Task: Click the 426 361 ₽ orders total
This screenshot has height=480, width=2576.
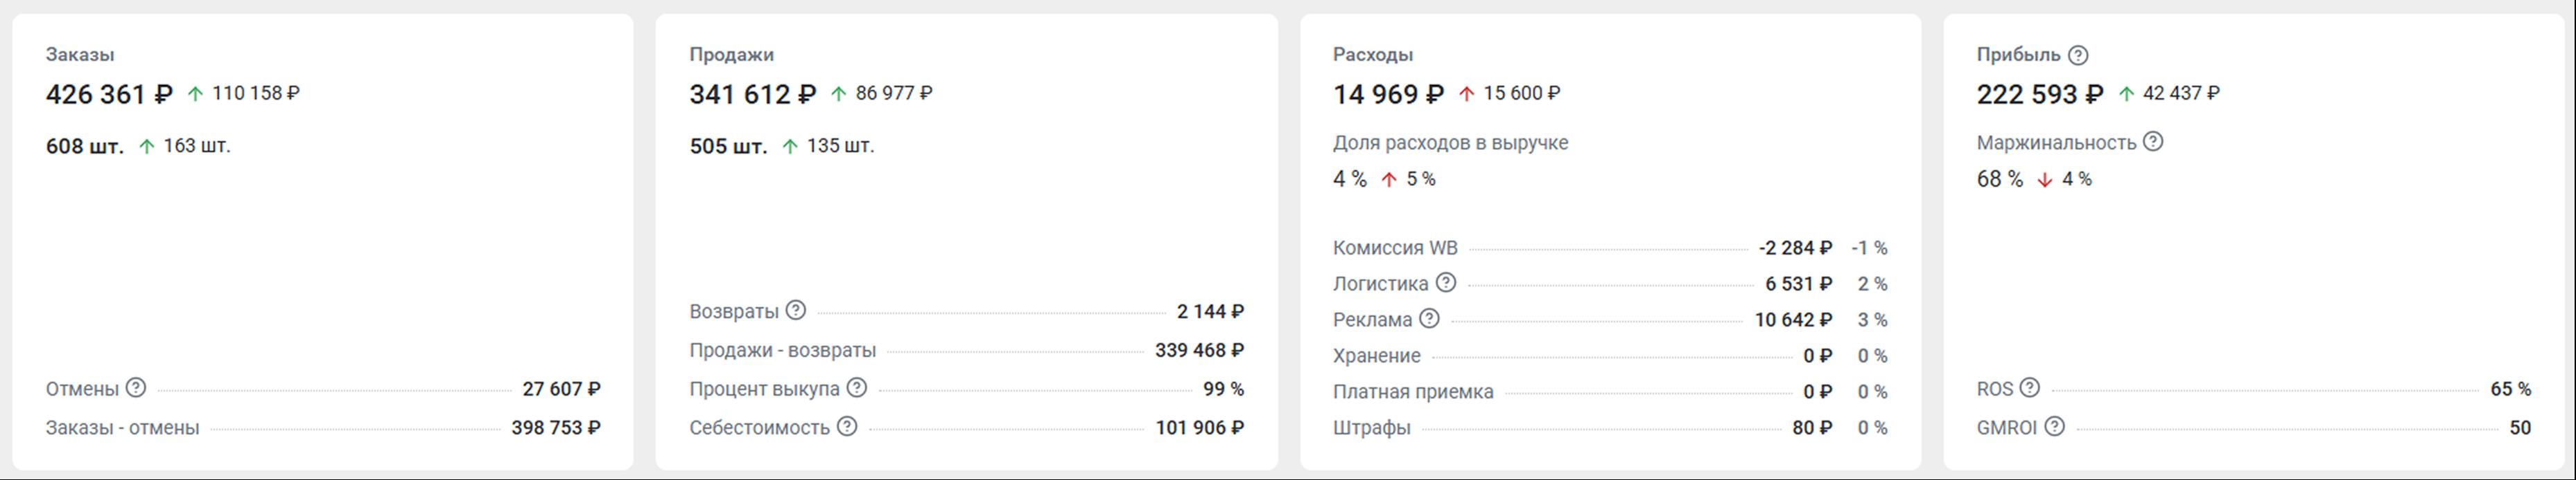Action: click(x=109, y=95)
